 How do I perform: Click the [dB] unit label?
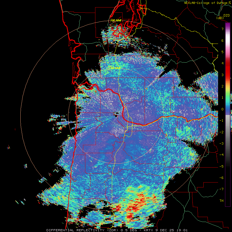click(x=220, y=18)
